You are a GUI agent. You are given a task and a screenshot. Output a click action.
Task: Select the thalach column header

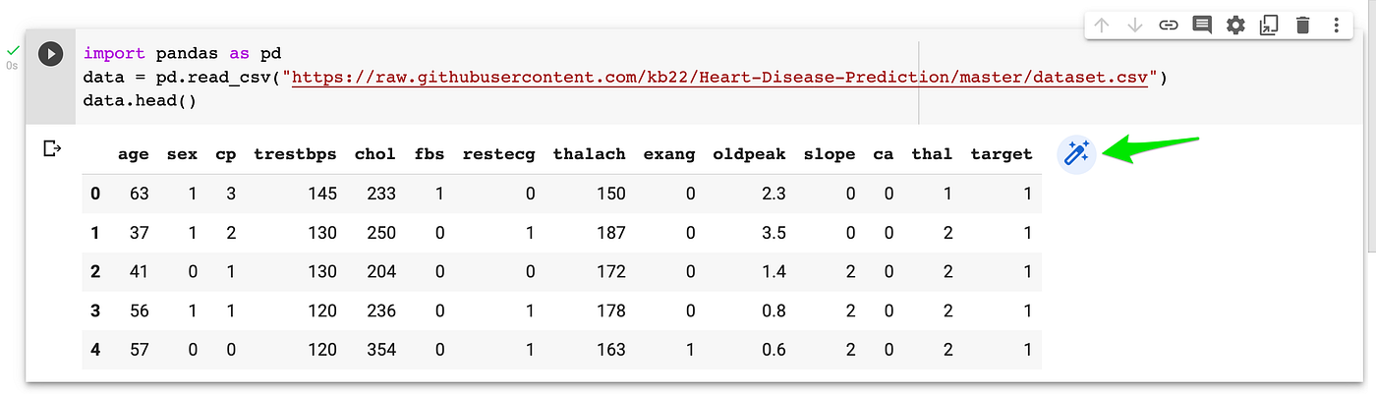(589, 154)
